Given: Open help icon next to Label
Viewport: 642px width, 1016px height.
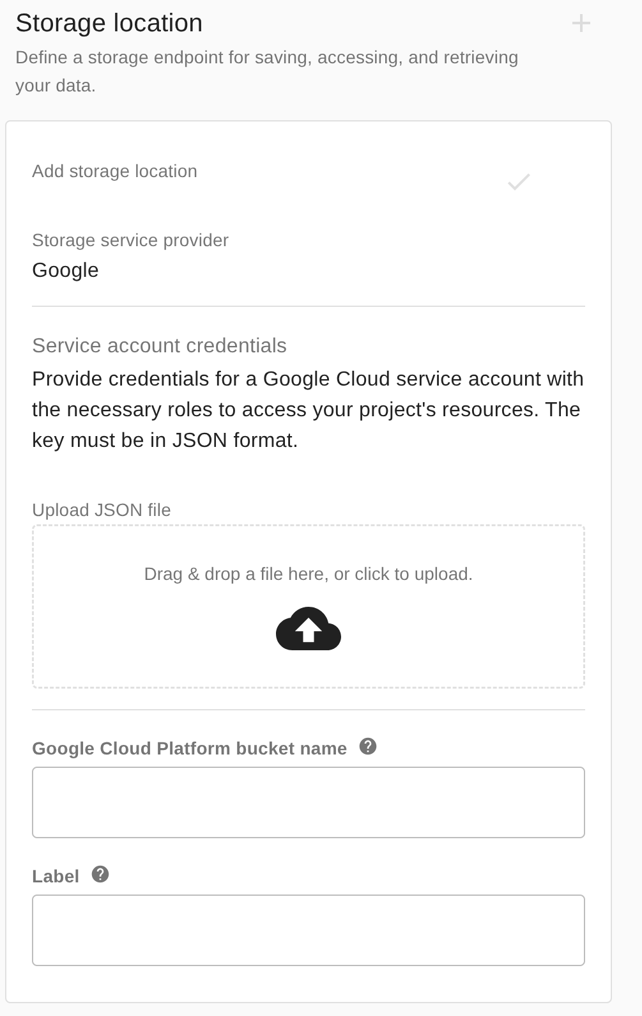Looking at the screenshot, I should [100, 874].
